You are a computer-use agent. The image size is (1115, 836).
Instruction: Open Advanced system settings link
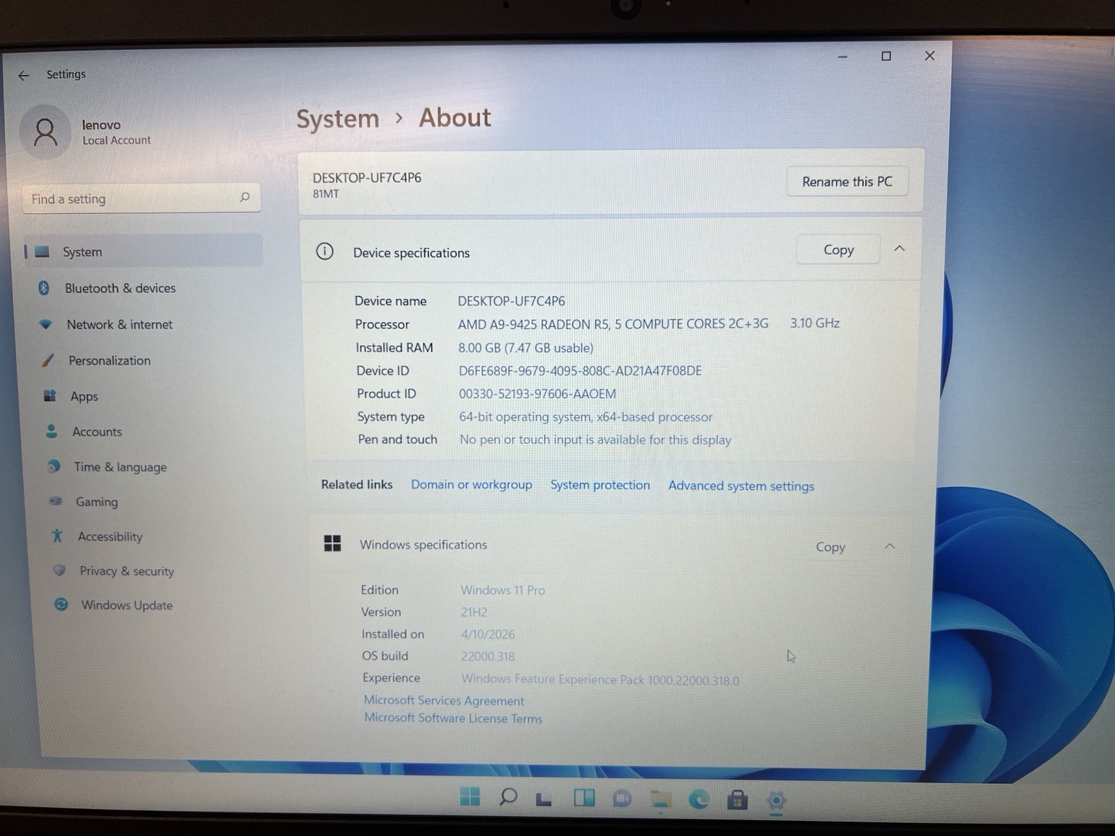coord(741,486)
